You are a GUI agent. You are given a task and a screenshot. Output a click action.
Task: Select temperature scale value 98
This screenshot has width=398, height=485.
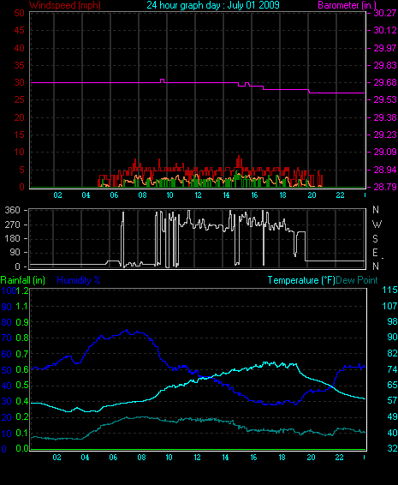pyautogui.click(x=392, y=321)
